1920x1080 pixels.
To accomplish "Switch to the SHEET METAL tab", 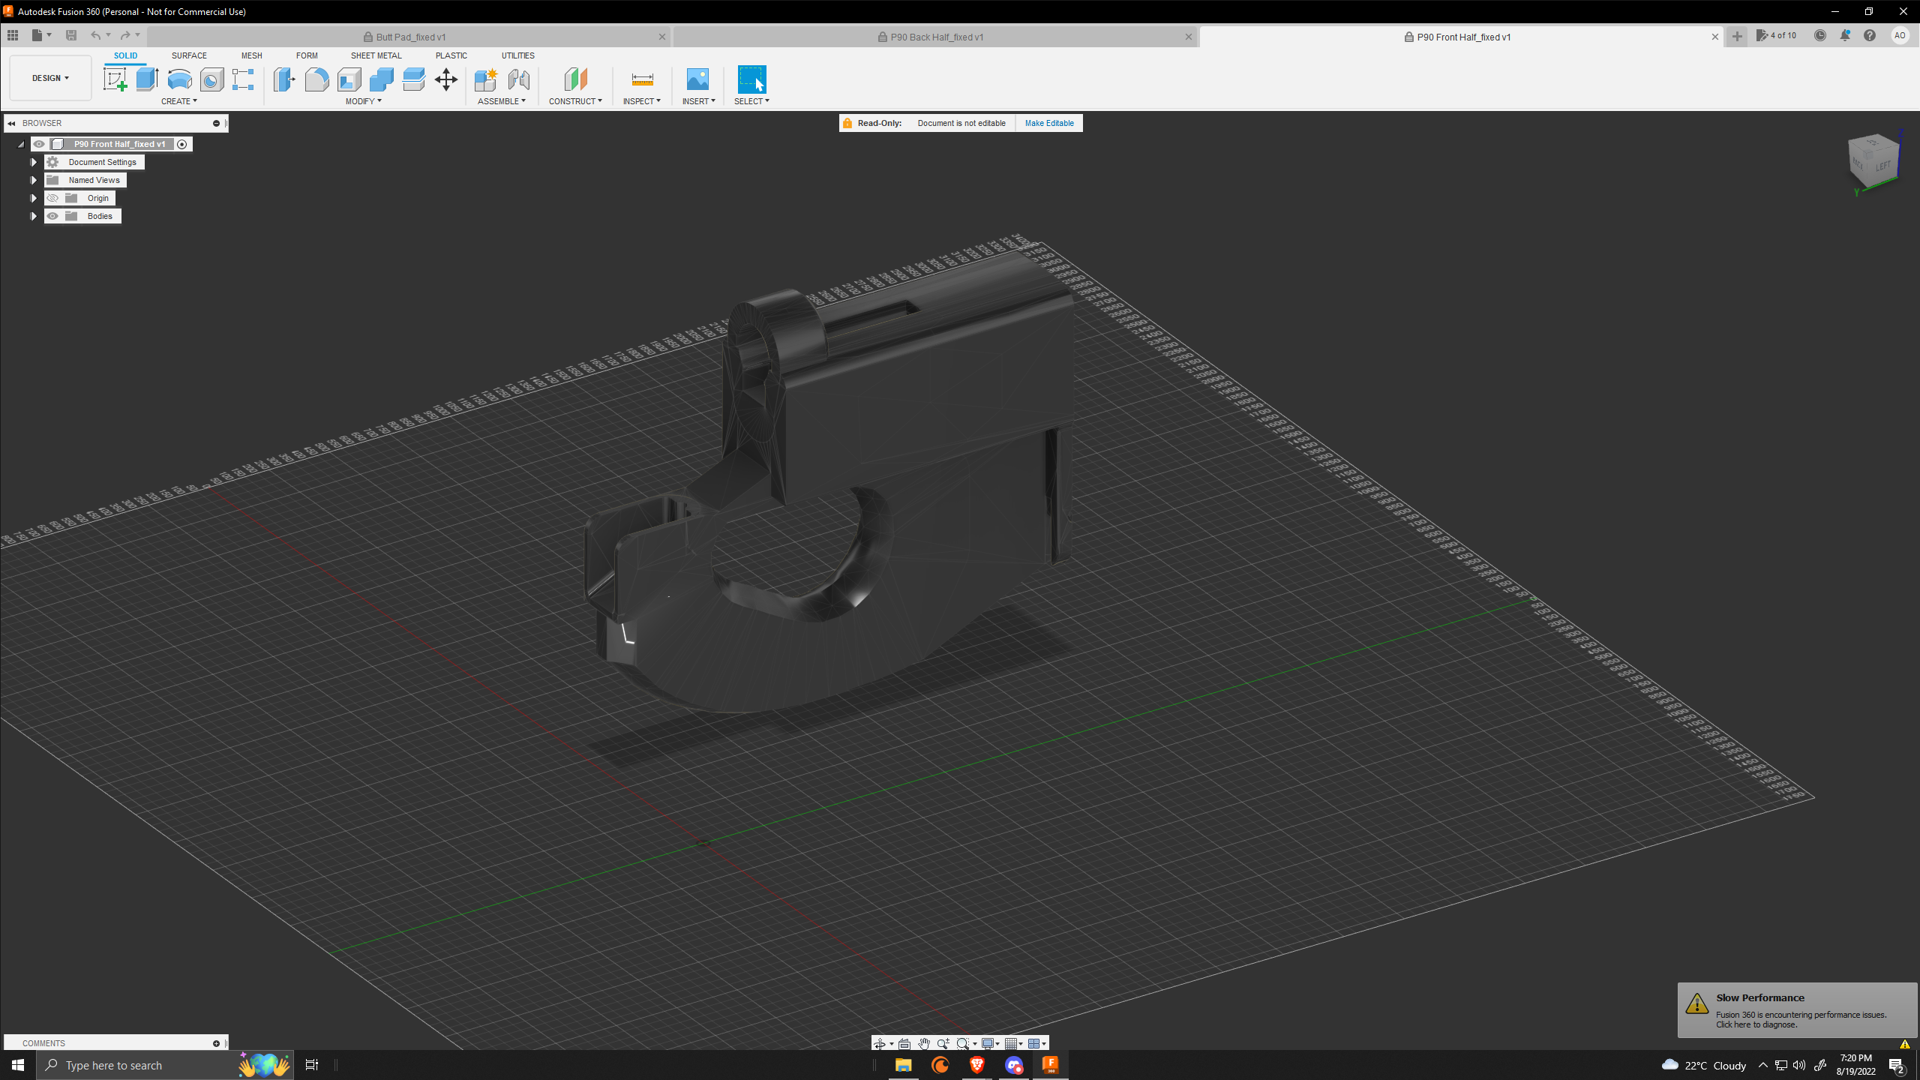I will (376, 55).
